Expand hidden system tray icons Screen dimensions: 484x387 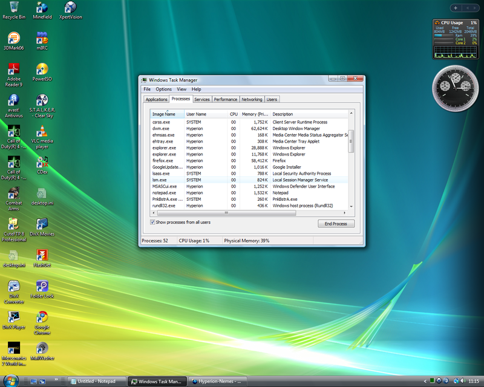(425, 381)
